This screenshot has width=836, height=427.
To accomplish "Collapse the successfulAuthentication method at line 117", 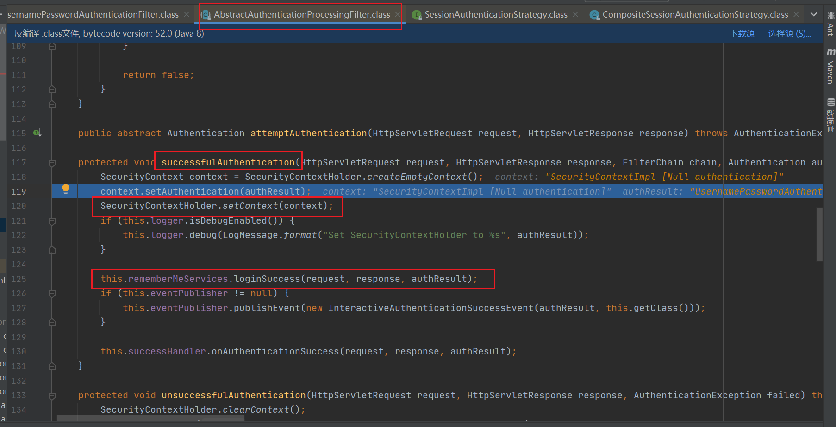I will 52,163.
